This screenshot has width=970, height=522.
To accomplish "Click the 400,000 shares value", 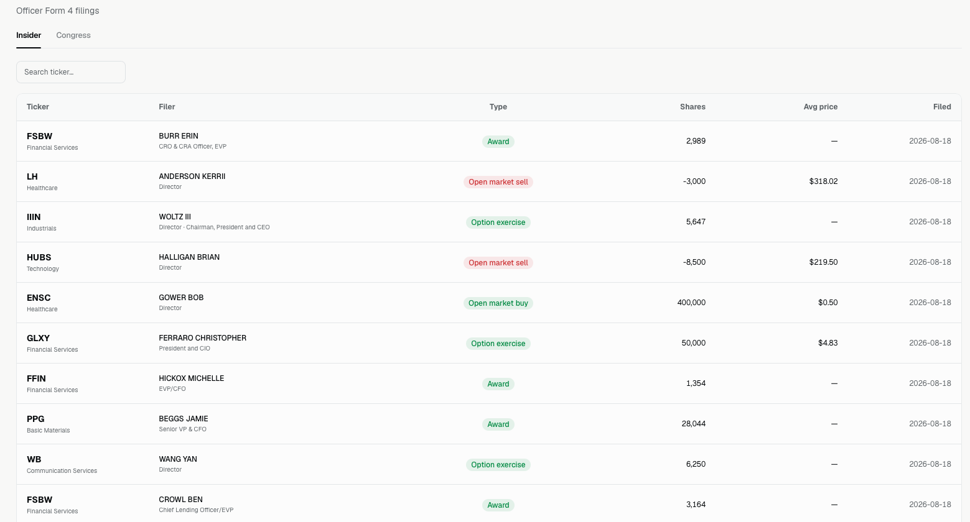I will coord(691,303).
